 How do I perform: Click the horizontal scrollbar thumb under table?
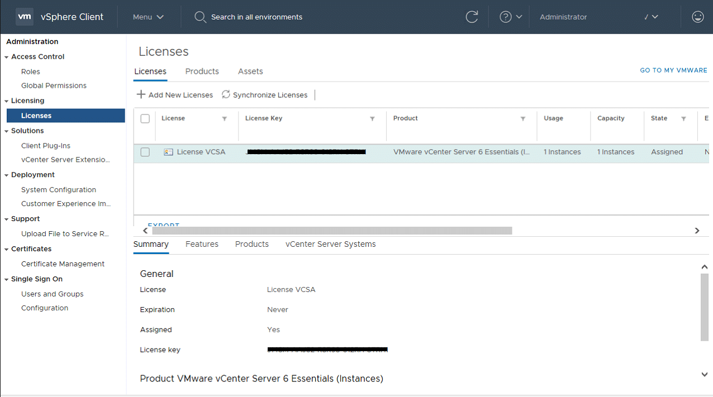click(x=332, y=231)
